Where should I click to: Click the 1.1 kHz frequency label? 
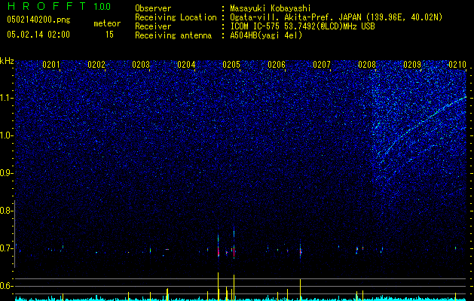[x=6, y=98]
